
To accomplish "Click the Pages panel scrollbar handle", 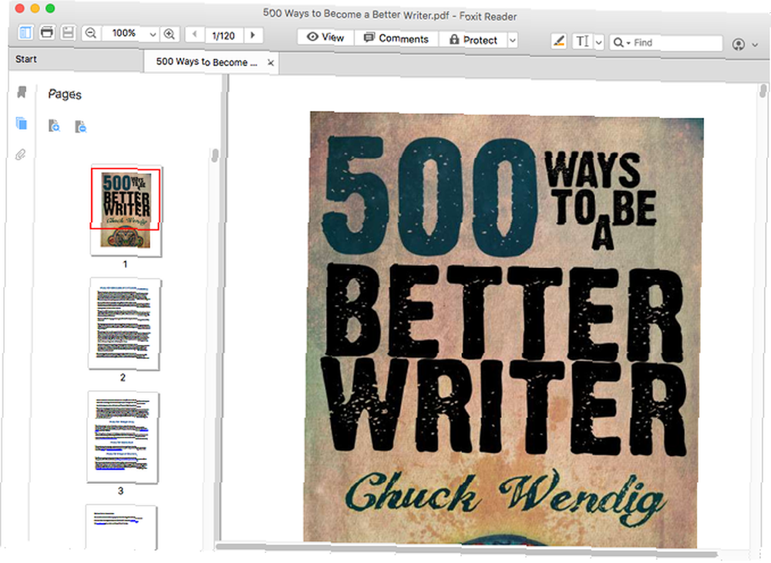I will pos(215,156).
